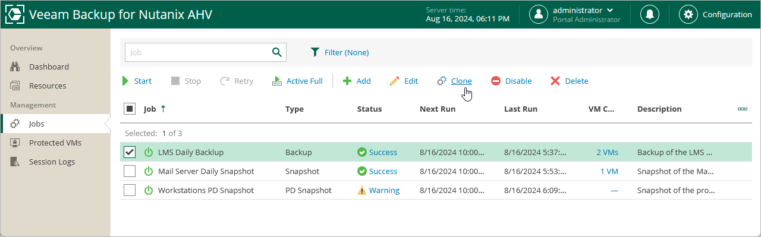
Task: Click the Configuration gear icon
Action: [688, 14]
